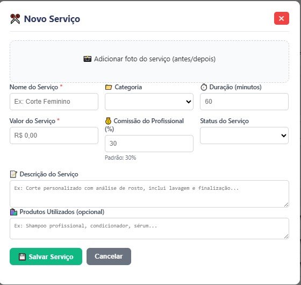Click the stopwatch icon beside Duração
This screenshot has height=285, width=301.
(x=204, y=87)
